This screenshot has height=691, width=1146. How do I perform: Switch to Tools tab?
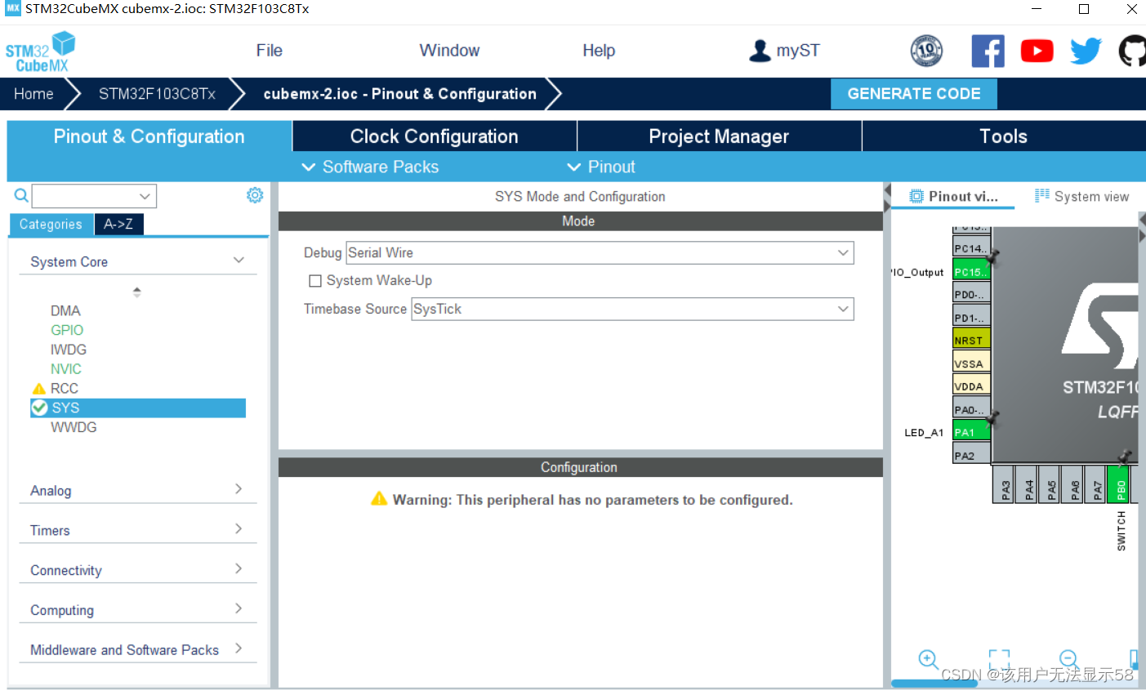point(1003,136)
